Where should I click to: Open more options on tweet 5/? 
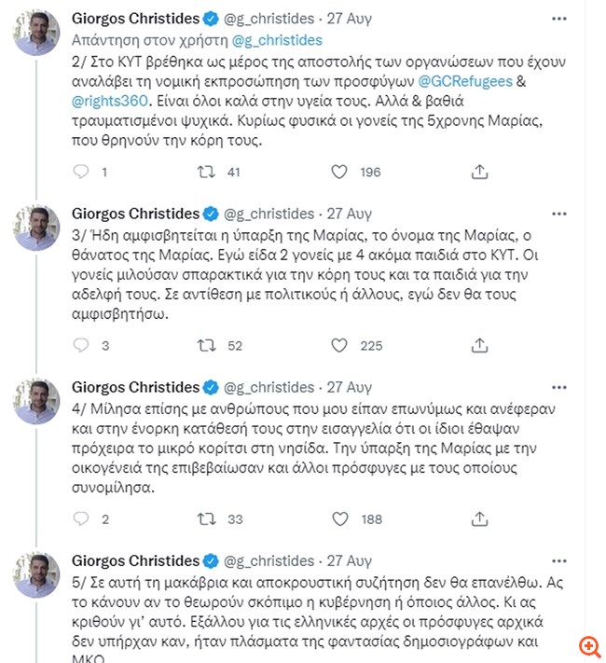[558, 560]
